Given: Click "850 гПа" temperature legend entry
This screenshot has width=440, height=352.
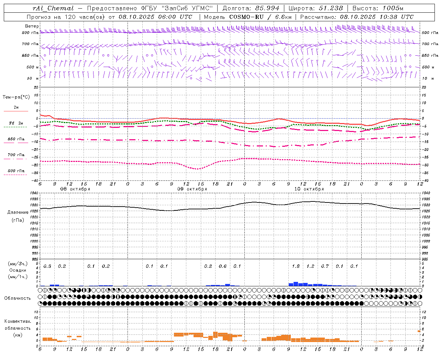Looking at the screenshot, I should 16,139.
